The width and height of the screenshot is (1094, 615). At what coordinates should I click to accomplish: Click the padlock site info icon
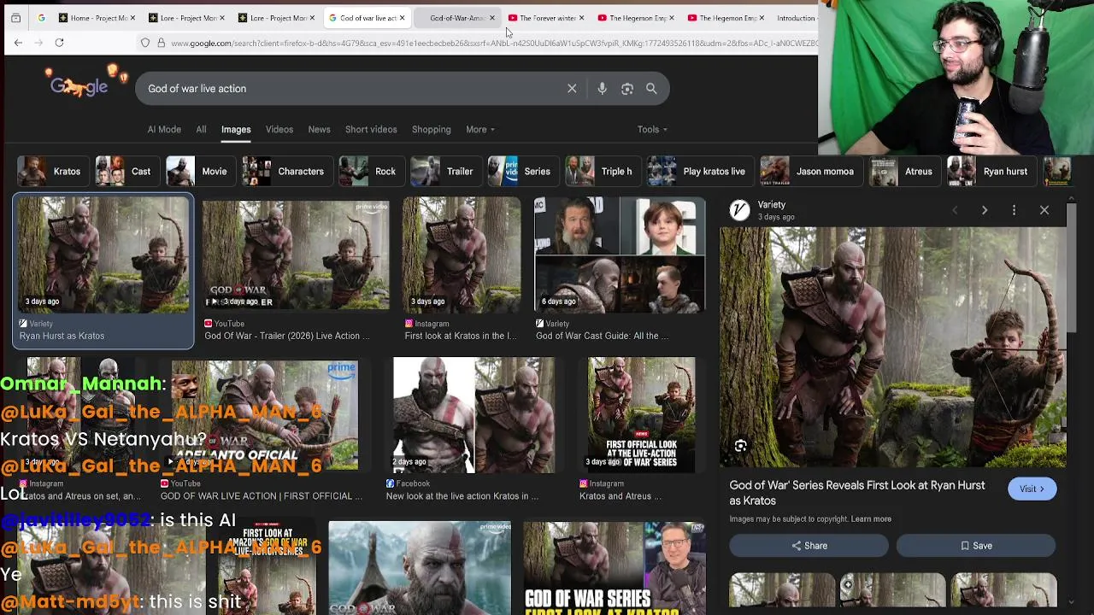point(161,43)
